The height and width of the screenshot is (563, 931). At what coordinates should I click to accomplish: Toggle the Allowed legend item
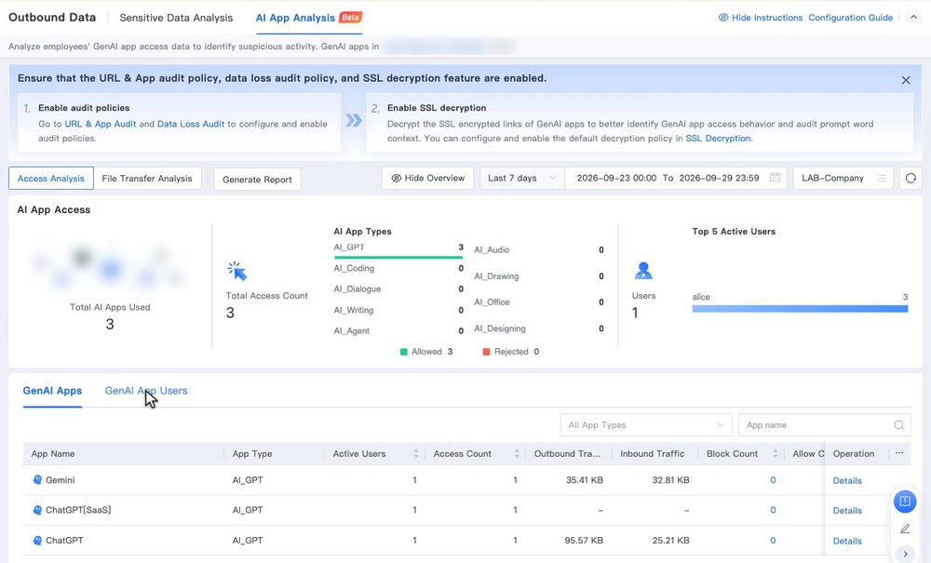426,352
